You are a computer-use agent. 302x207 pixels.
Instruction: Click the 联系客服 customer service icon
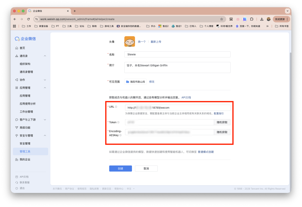click(x=16, y=182)
